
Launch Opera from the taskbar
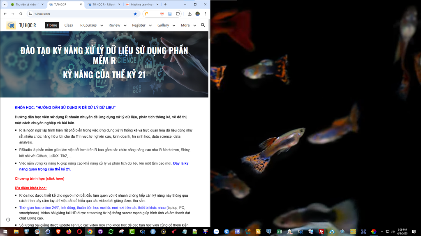click(79, 232)
